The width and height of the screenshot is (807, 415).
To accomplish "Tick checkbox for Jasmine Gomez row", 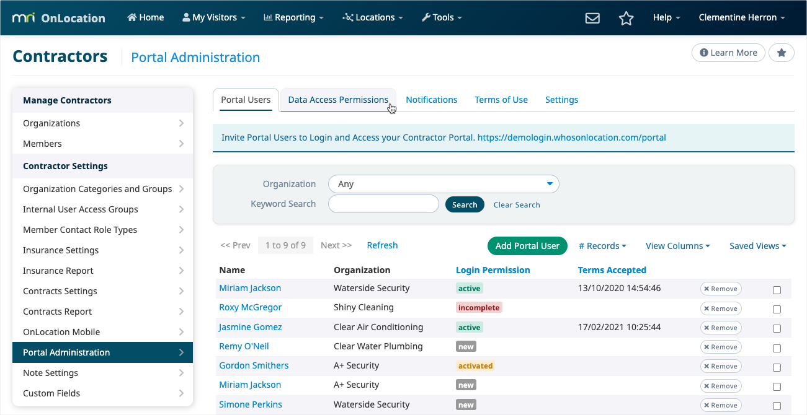I will pos(777,328).
